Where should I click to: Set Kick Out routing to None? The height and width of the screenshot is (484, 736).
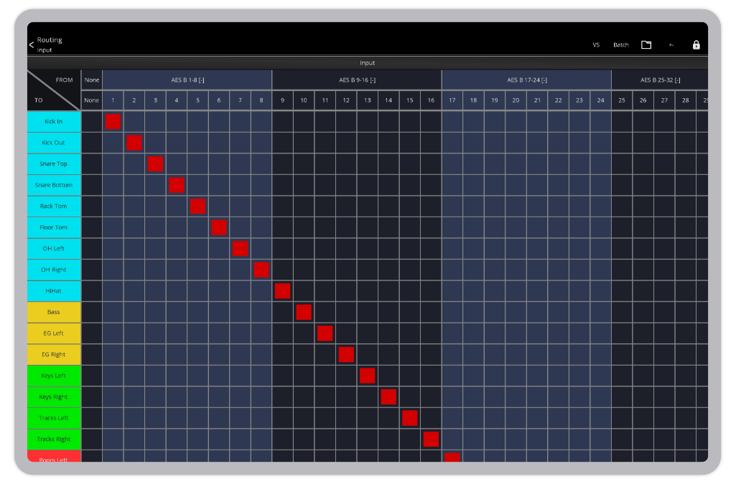pos(91,143)
